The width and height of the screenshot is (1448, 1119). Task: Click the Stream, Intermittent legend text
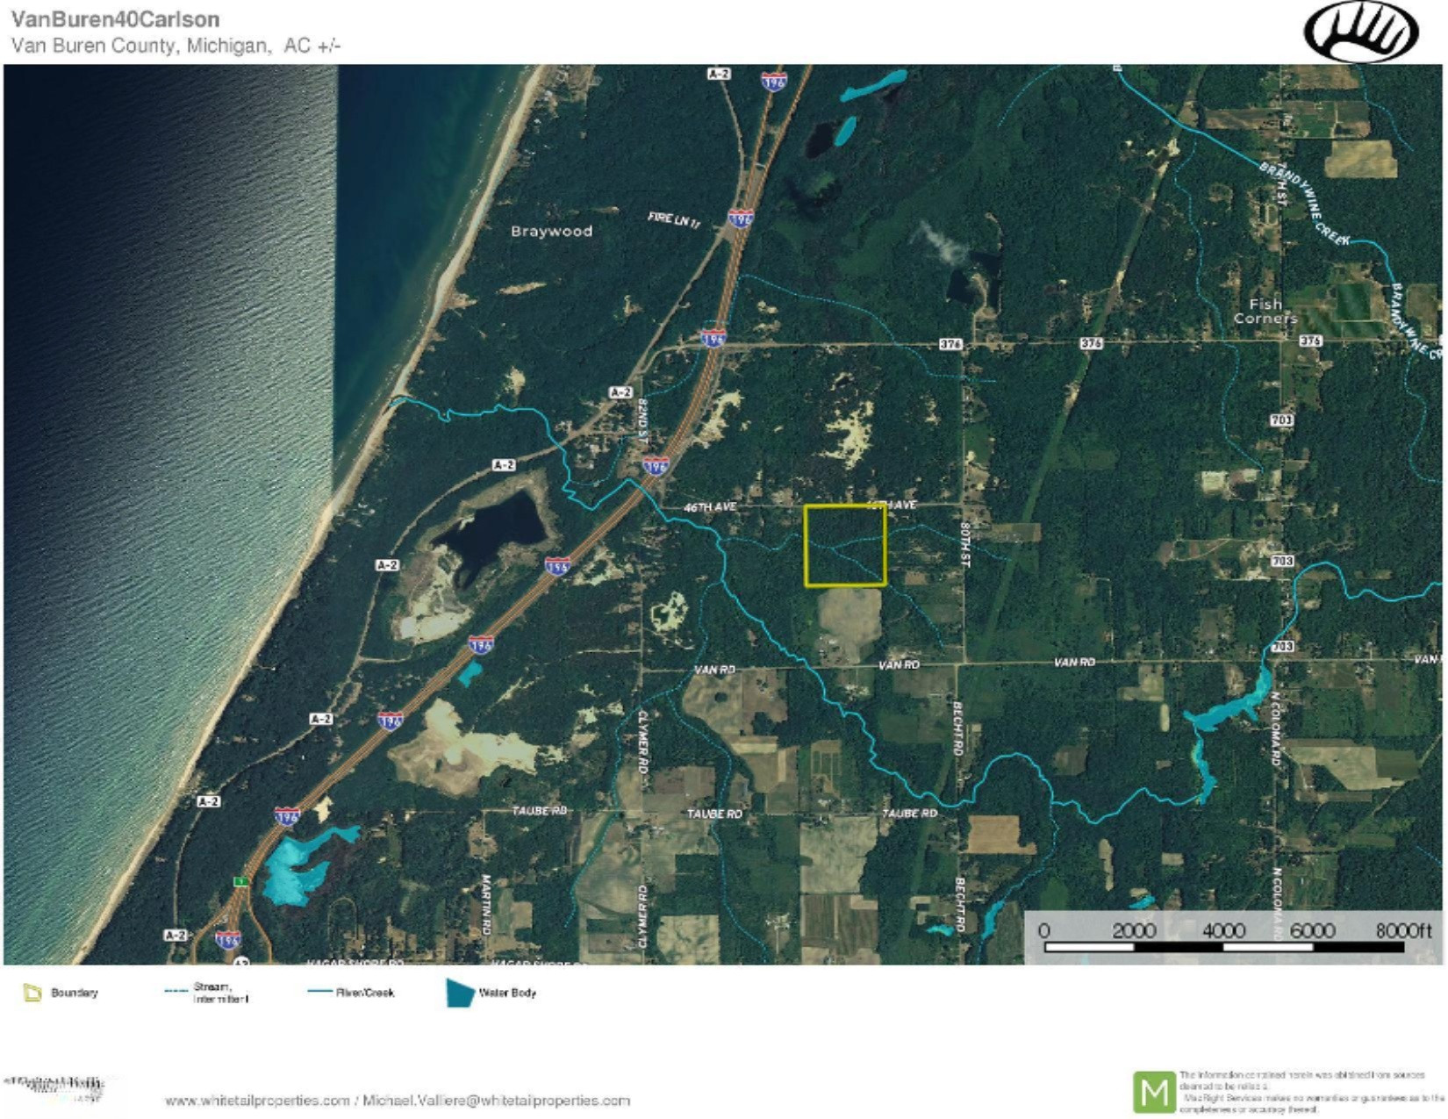(220, 993)
